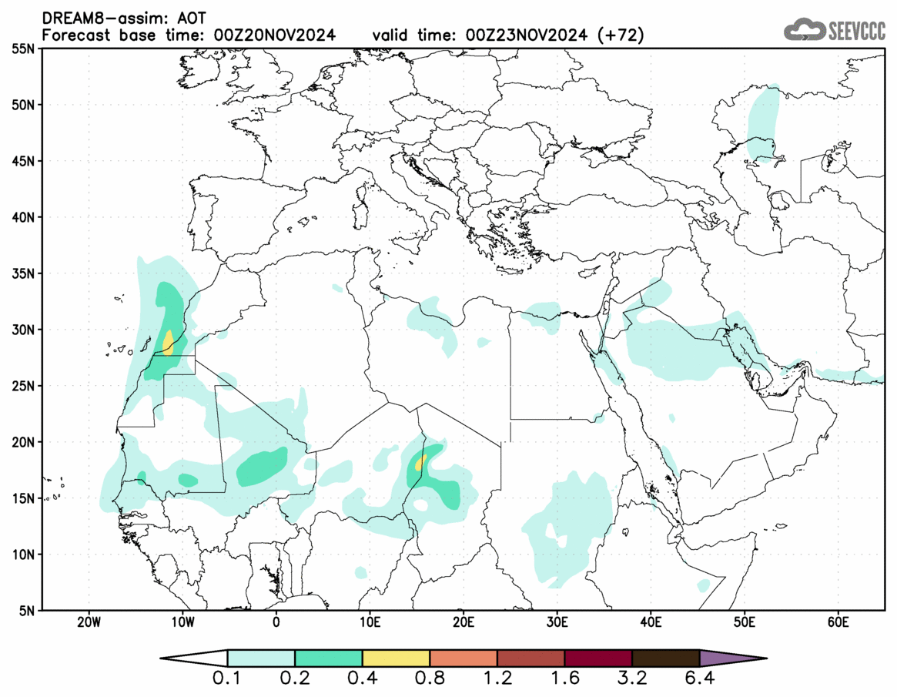Screen dimensions: 897x697
Task: Click the '45N' latitude label
Action: (23, 162)
